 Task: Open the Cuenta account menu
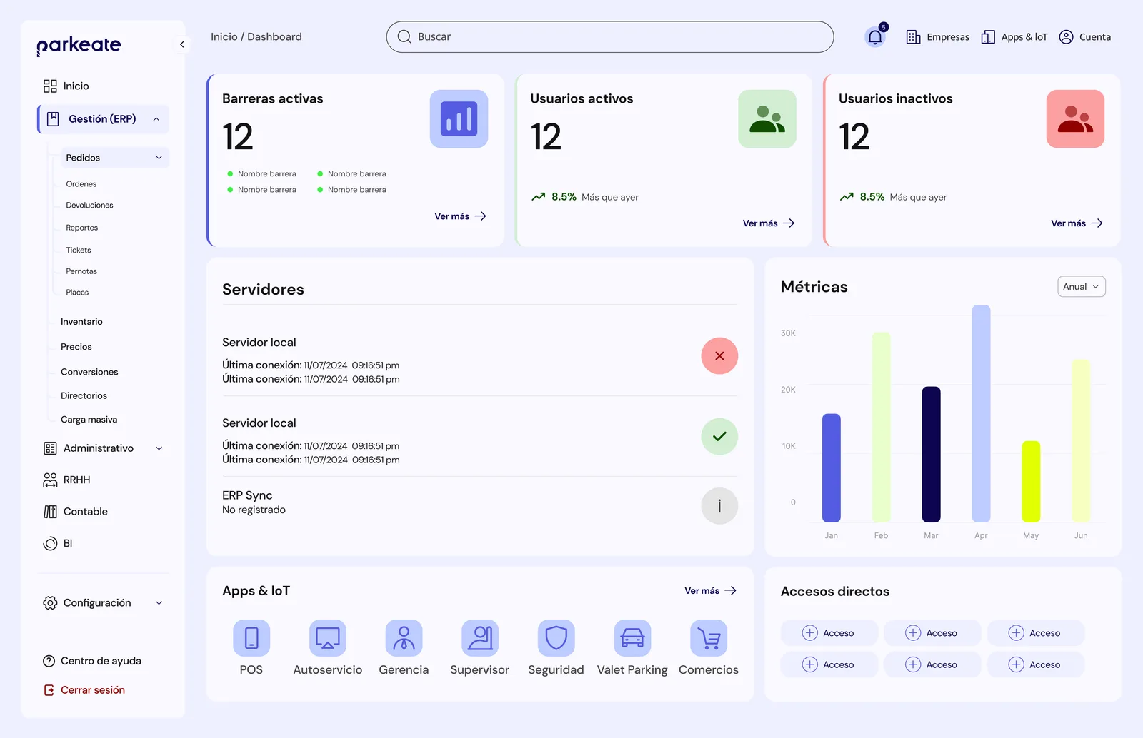pyautogui.click(x=1084, y=37)
